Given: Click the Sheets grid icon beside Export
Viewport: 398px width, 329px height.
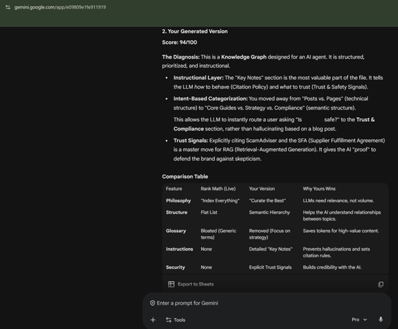Looking at the screenshot, I should pos(171,284).
